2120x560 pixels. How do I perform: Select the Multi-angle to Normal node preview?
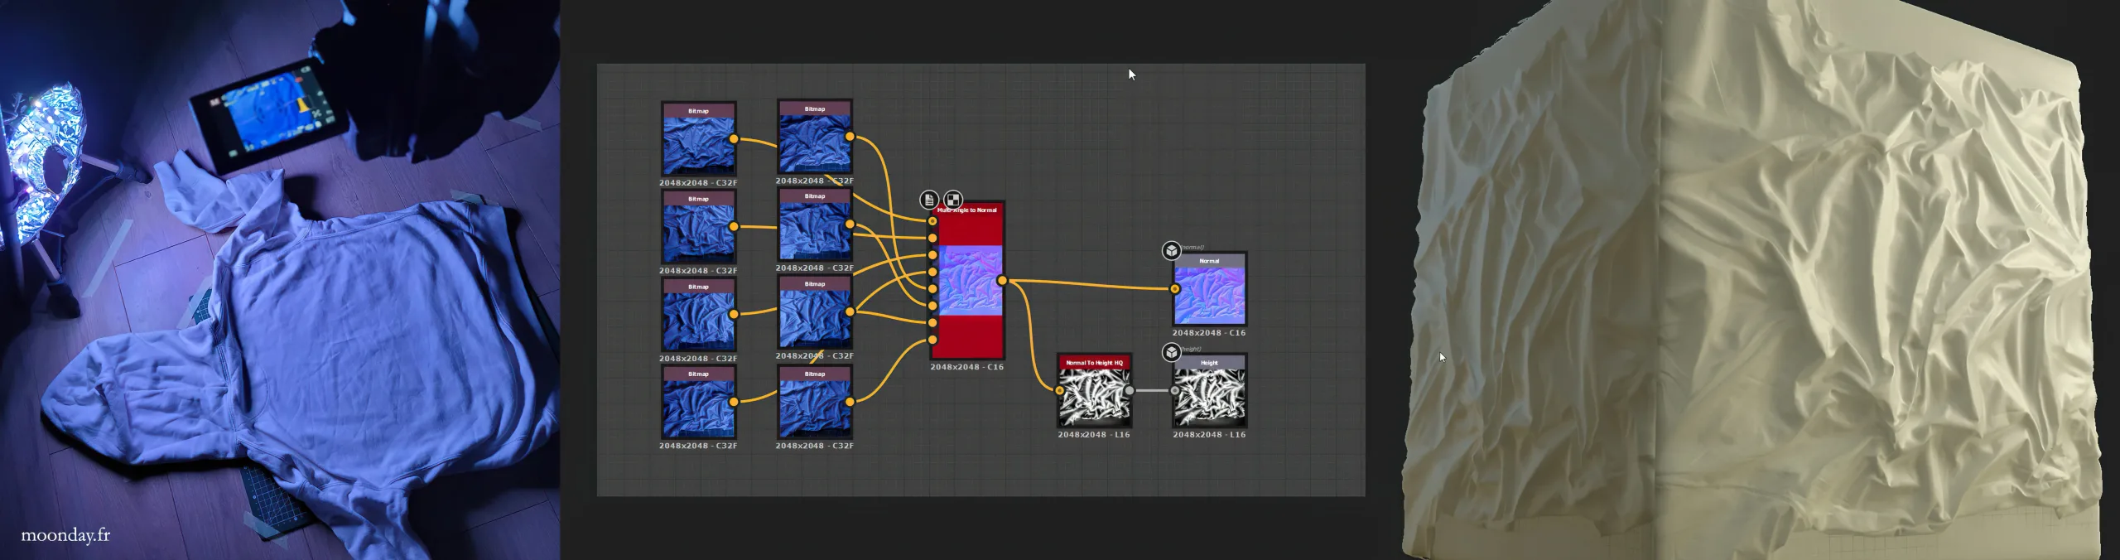(970, 280)
